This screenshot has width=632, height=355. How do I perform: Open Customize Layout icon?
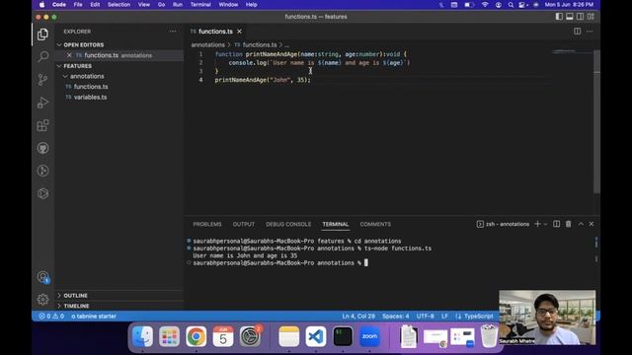coord(591,17)
